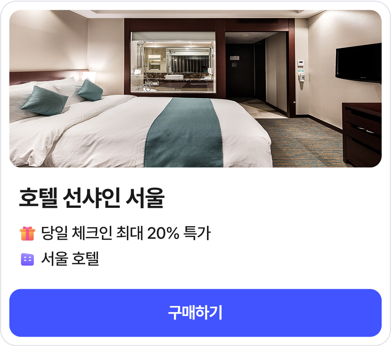Image resolution: width=391 pixels, height=346 pixels.
Task: Click the wall-mounted TV in the photo
Action: click(x=358, y=63)
